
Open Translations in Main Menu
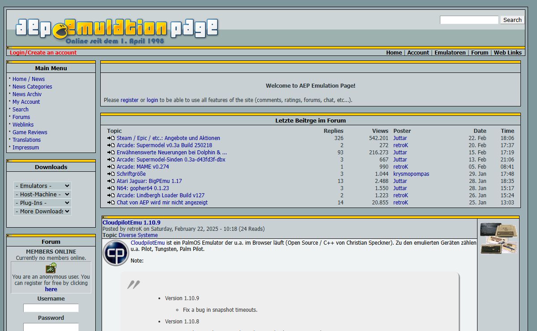tap(26, 140)
